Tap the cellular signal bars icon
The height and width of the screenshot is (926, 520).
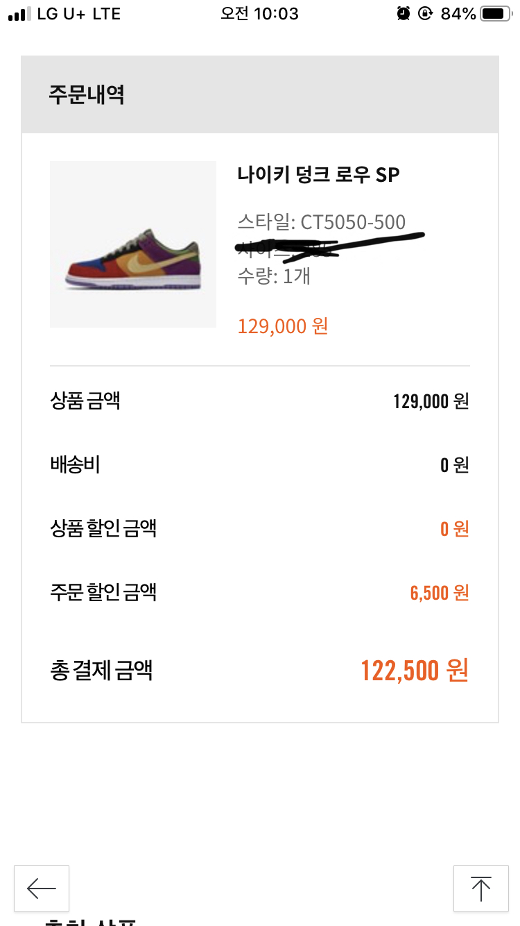(x=19, y=14)
